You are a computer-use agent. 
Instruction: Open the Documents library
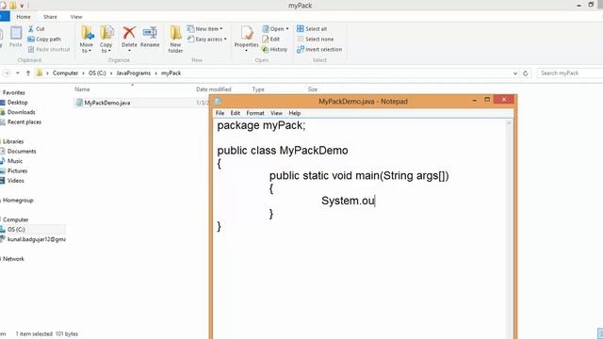click(x=22, y=152)
